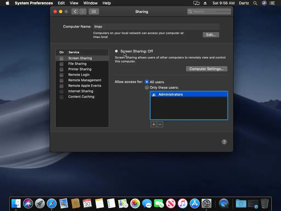Select the Printer Sharing service row
Image resolution: width=281 pixels, height=211 pixels.
pos(82,69)
